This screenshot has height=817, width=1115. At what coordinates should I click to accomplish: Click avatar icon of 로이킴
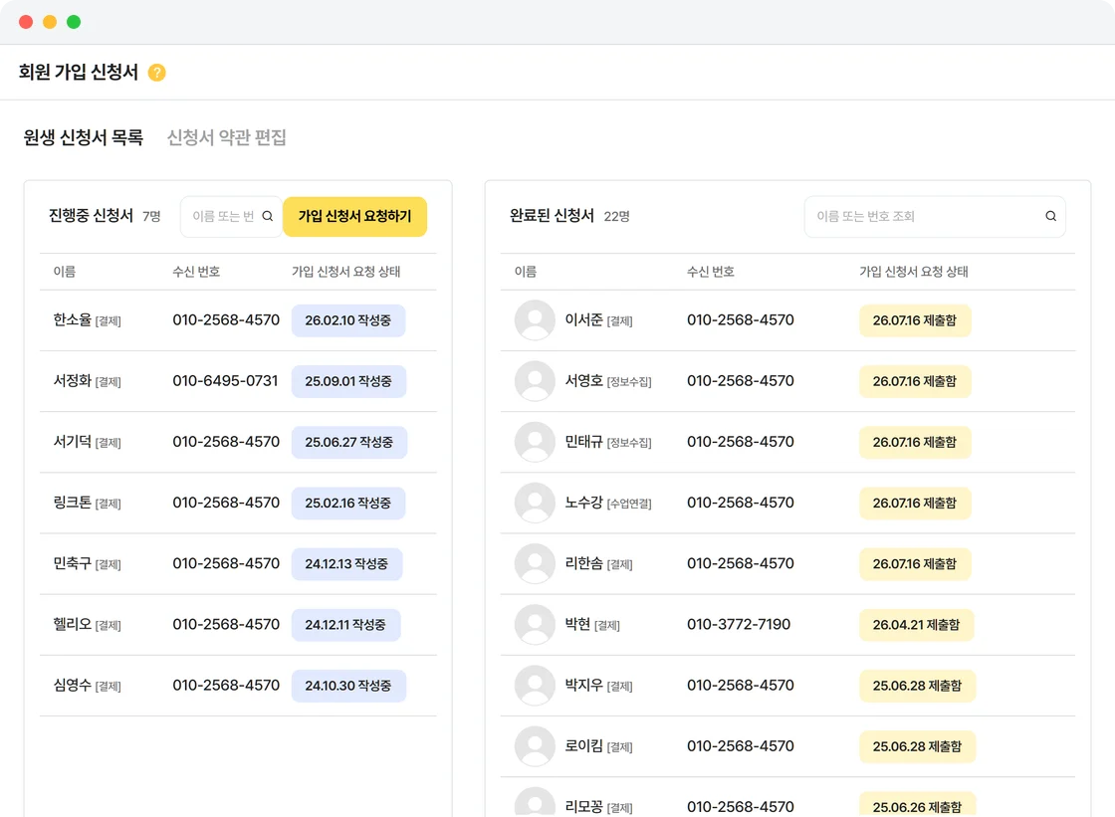[535, 746]
